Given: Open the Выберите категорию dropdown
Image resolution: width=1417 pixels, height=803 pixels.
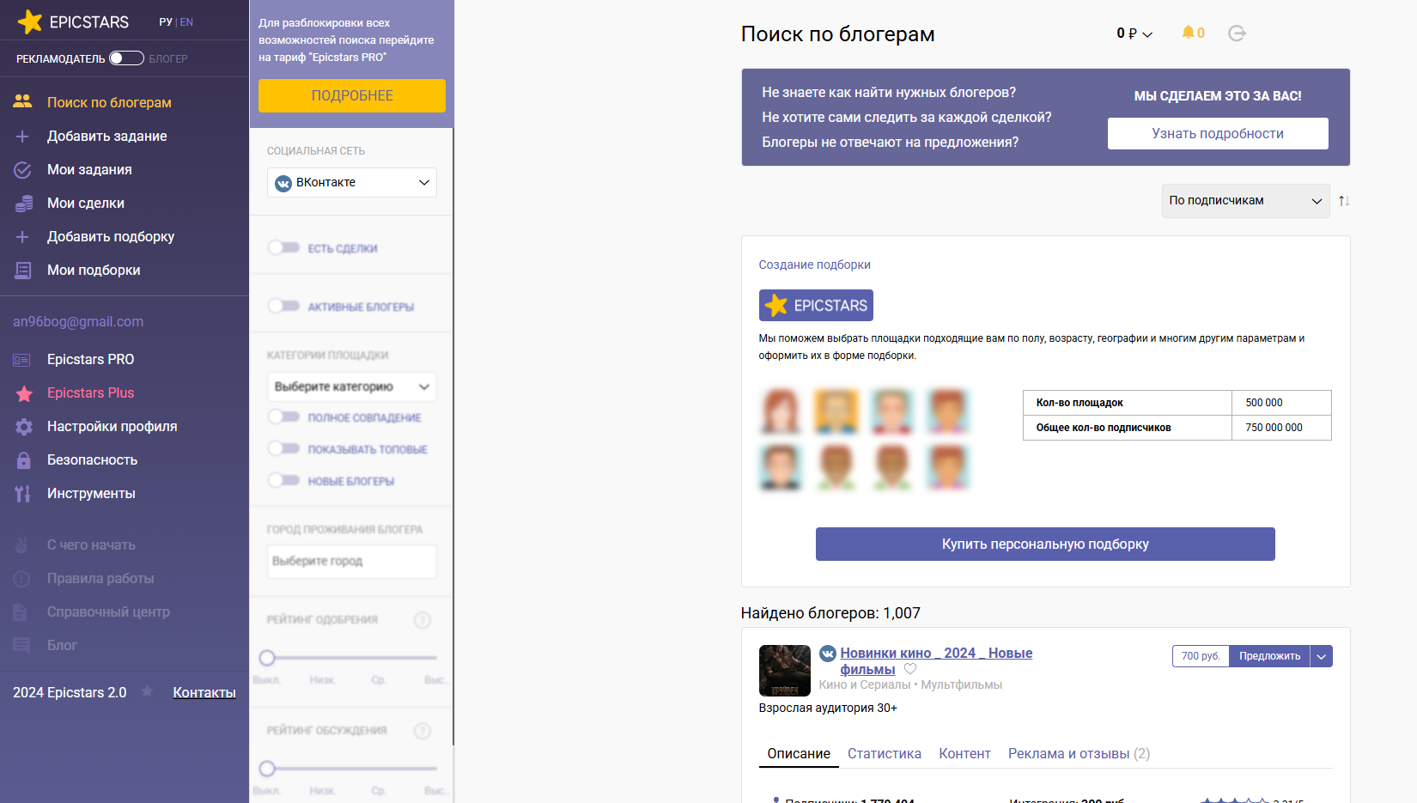Looking at the screenshot, I should point(352,386).
